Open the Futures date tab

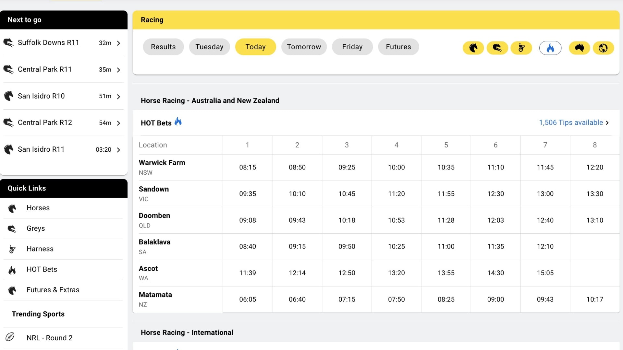coord(398,47)
